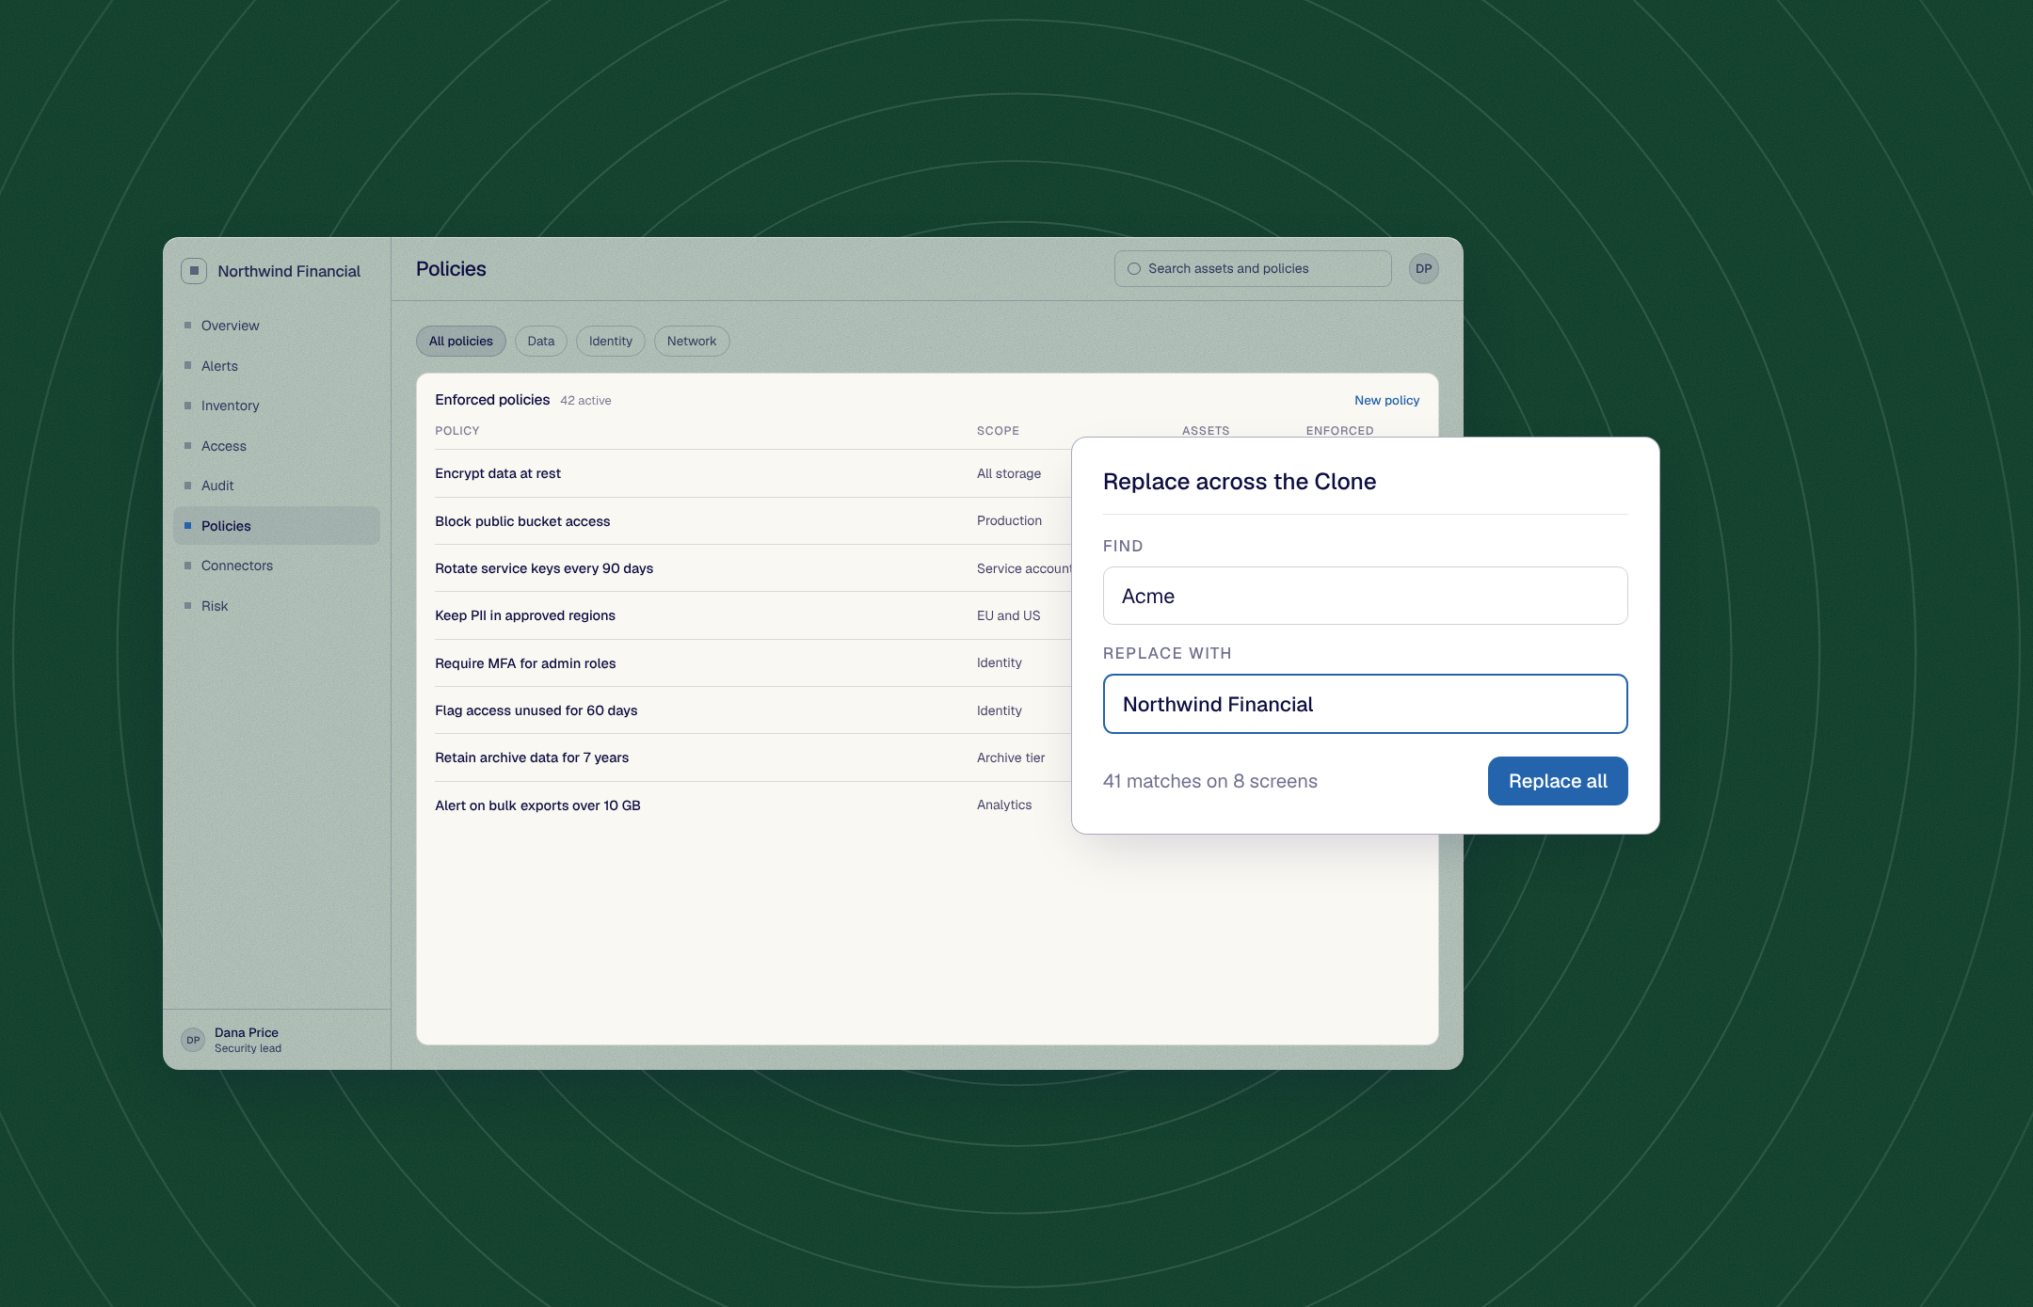Focus the Find field containing Acme
Viewport: 2033px width, 1307px height.
pos(1365,596)
